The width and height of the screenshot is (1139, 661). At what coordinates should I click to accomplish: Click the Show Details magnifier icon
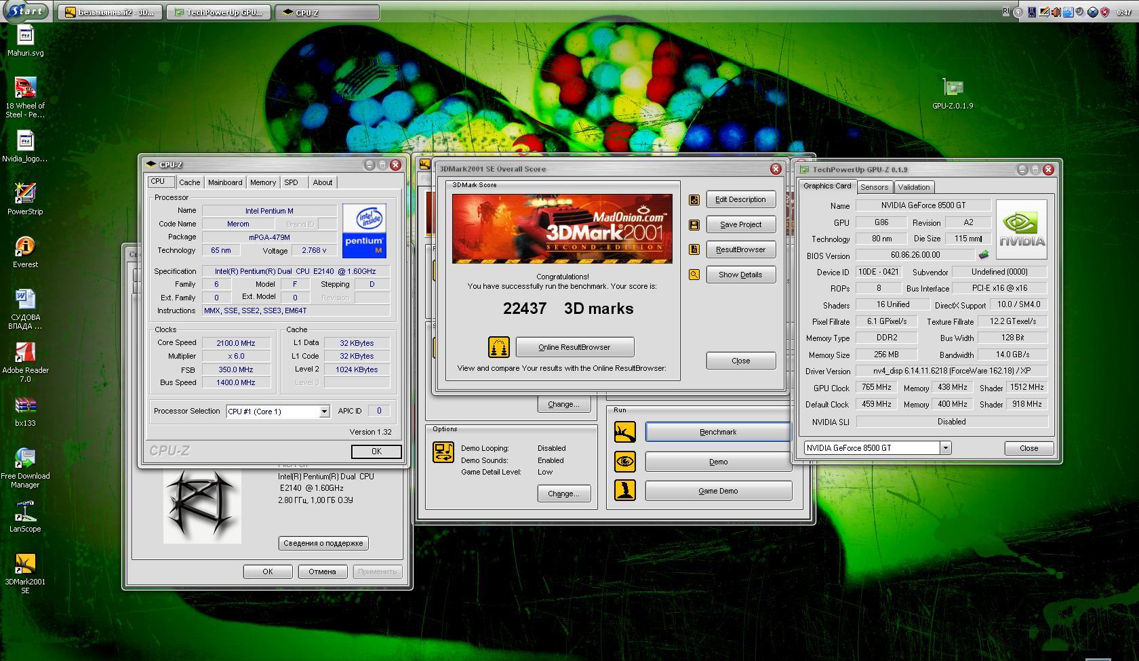(x=694, y=275)
